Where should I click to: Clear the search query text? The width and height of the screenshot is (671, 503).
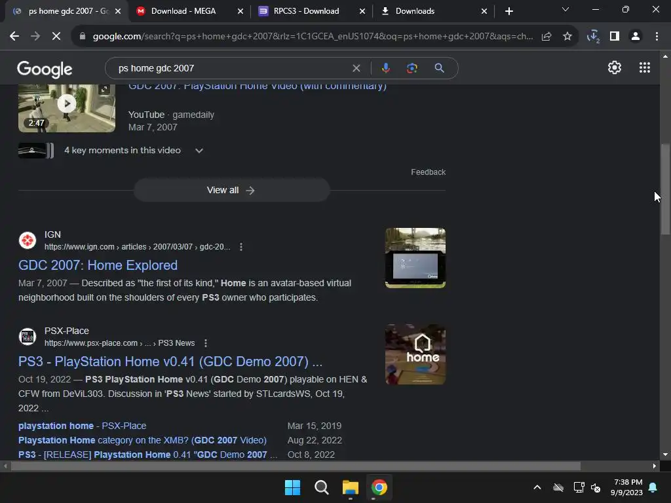point(356,68)
